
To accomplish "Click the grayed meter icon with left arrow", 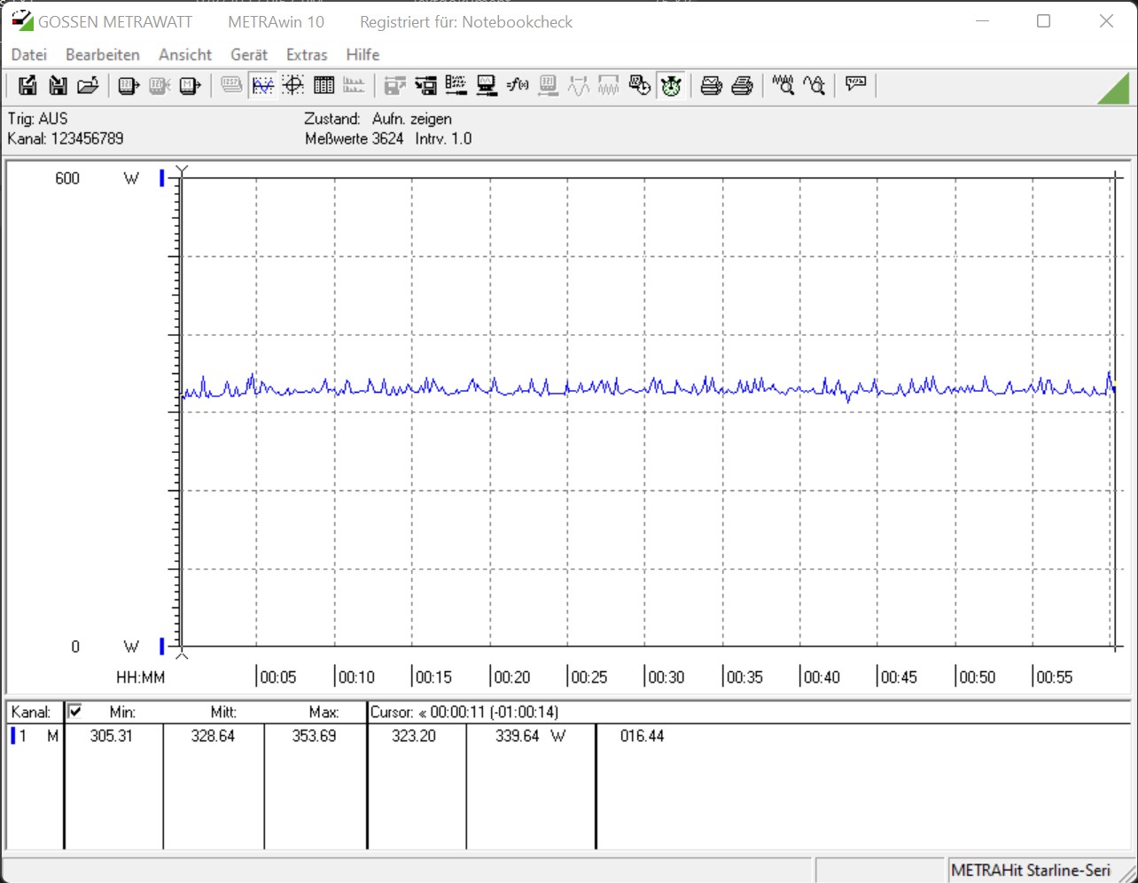I will pos(160,85).
